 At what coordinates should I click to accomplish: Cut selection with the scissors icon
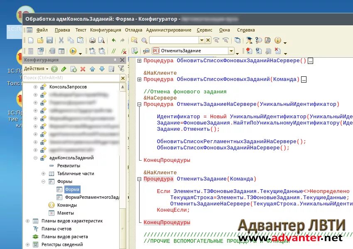click(61, 40)
